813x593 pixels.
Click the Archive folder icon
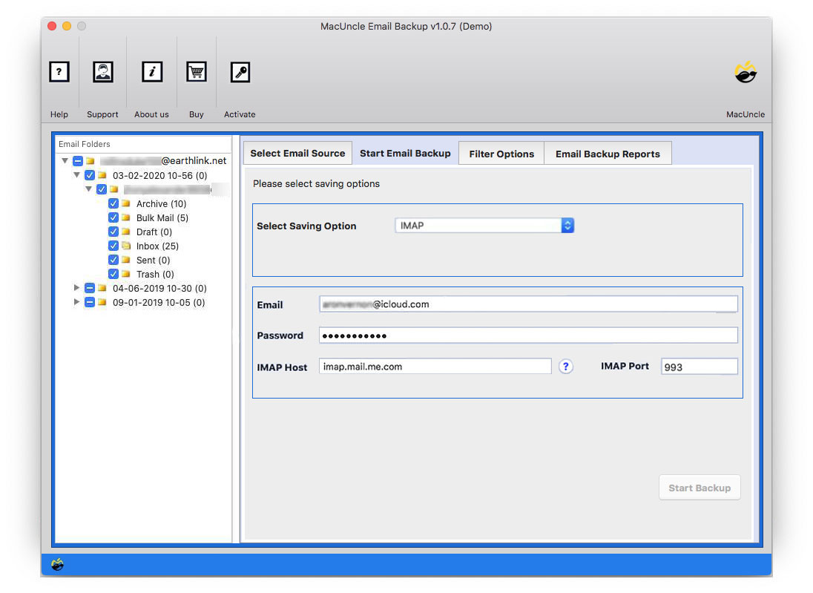point(125,203)
